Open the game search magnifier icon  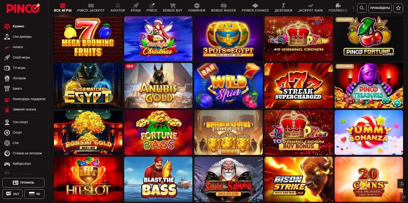pyautogui.click(x=362, y=8)
